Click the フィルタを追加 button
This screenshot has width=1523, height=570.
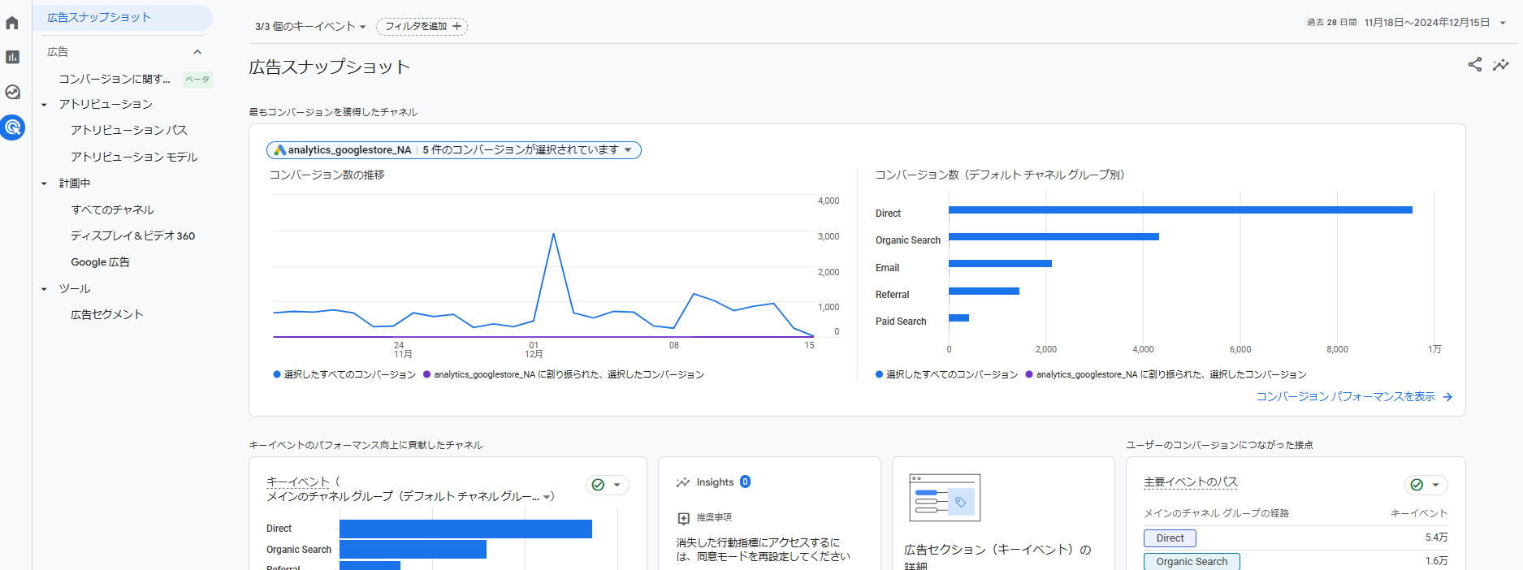(422, 27)
